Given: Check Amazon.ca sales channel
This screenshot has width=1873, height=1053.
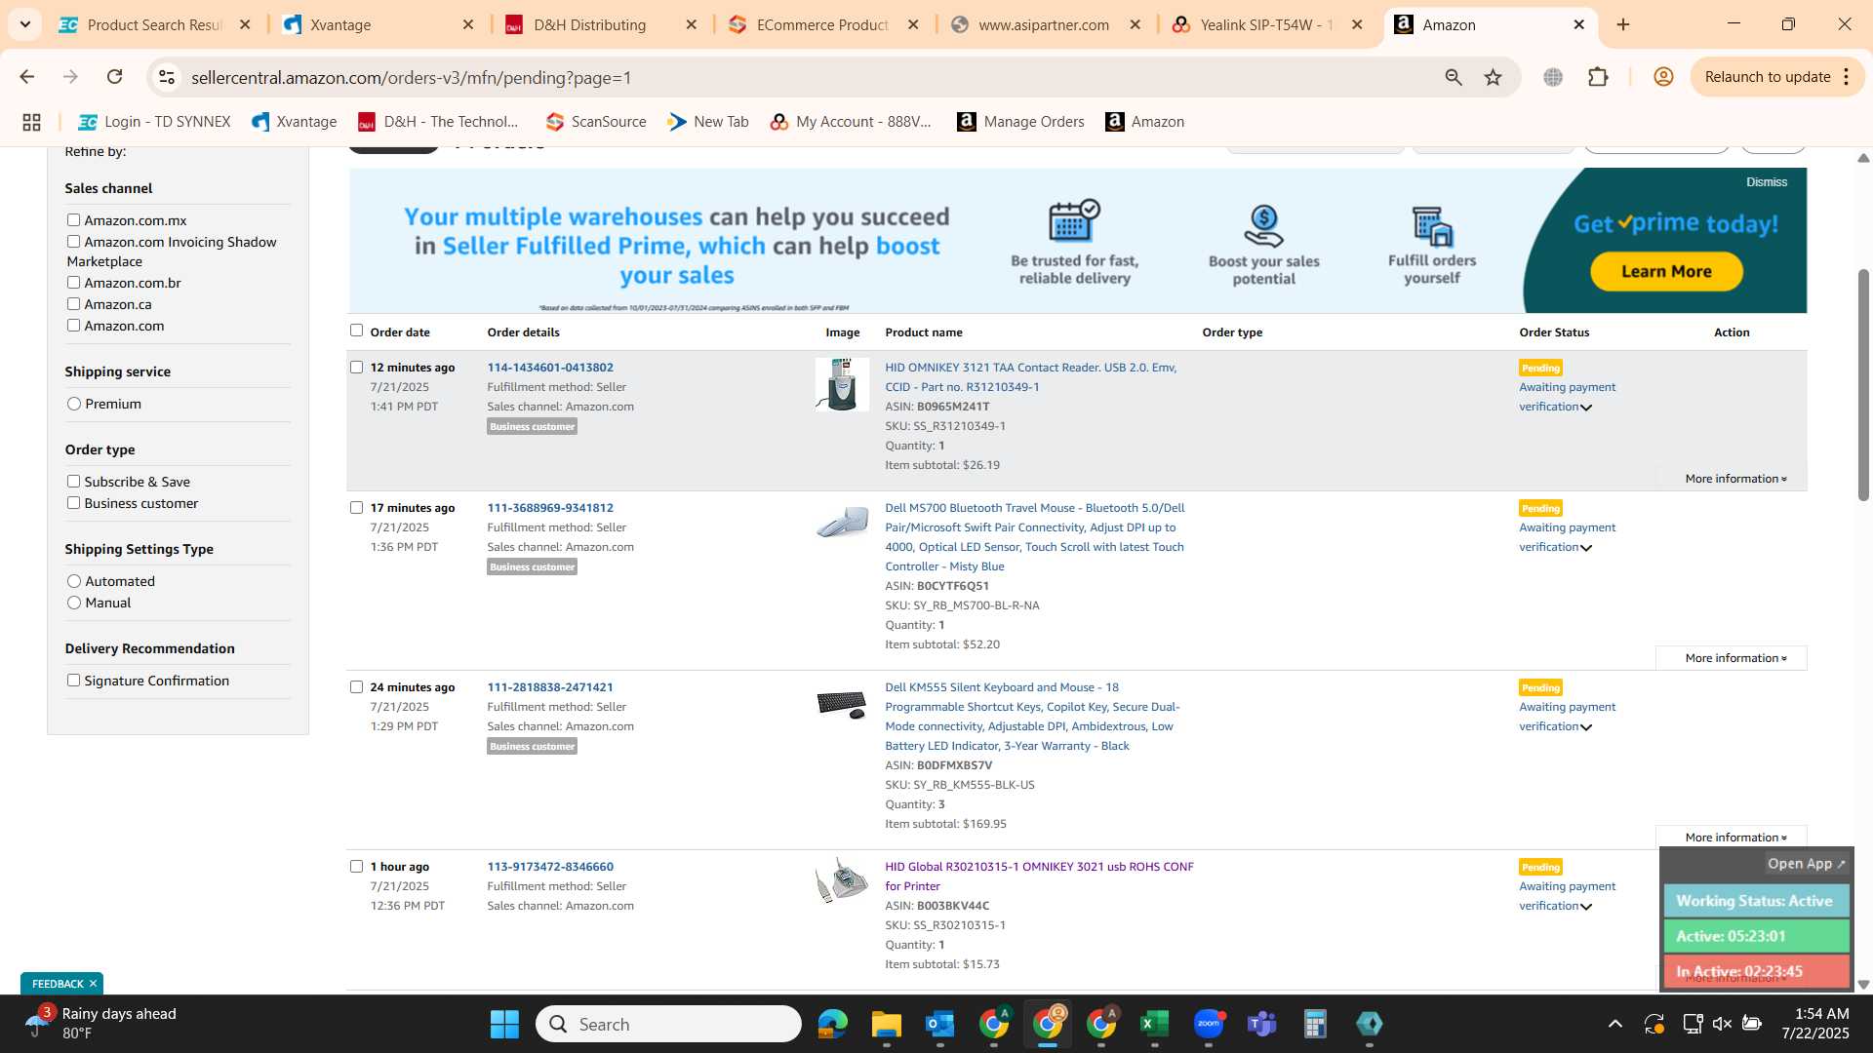Looking at the screenshot, I should [73, 304].
